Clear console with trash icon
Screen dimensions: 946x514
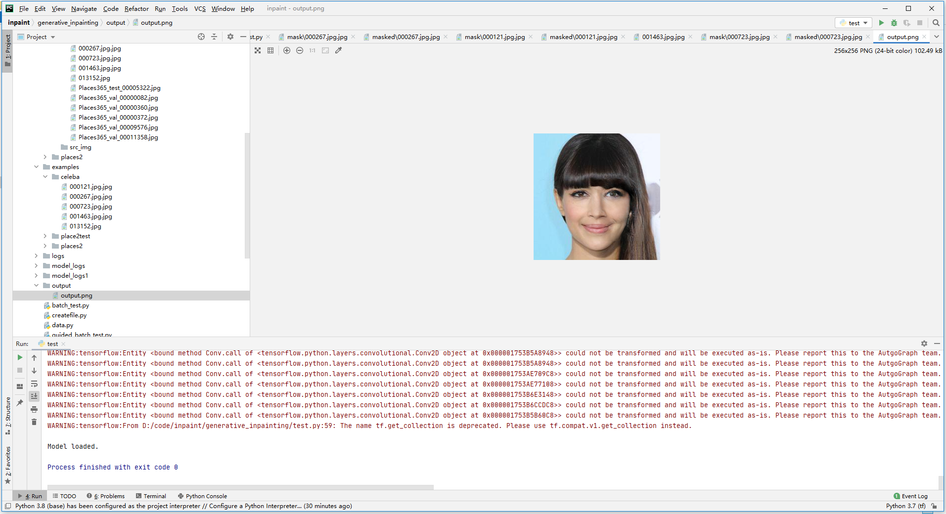coord(34,422)
